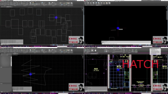Select Dimension tool in top-left AutoCAD window
Image resolution: width=168 pixels, height=94 pixels.
click(x=24, y=3)
